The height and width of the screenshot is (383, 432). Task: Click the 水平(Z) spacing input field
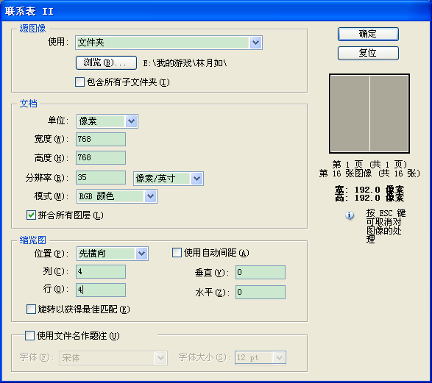tap(261, 292)
